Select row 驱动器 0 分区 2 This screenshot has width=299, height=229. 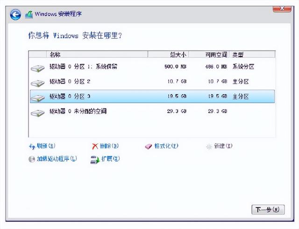152,82
